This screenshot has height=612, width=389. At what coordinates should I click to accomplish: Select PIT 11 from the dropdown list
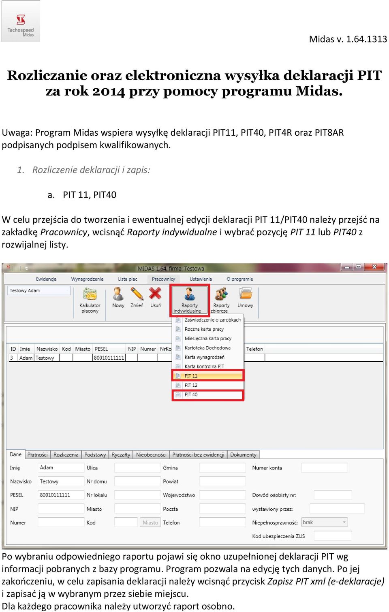(208, 376)
